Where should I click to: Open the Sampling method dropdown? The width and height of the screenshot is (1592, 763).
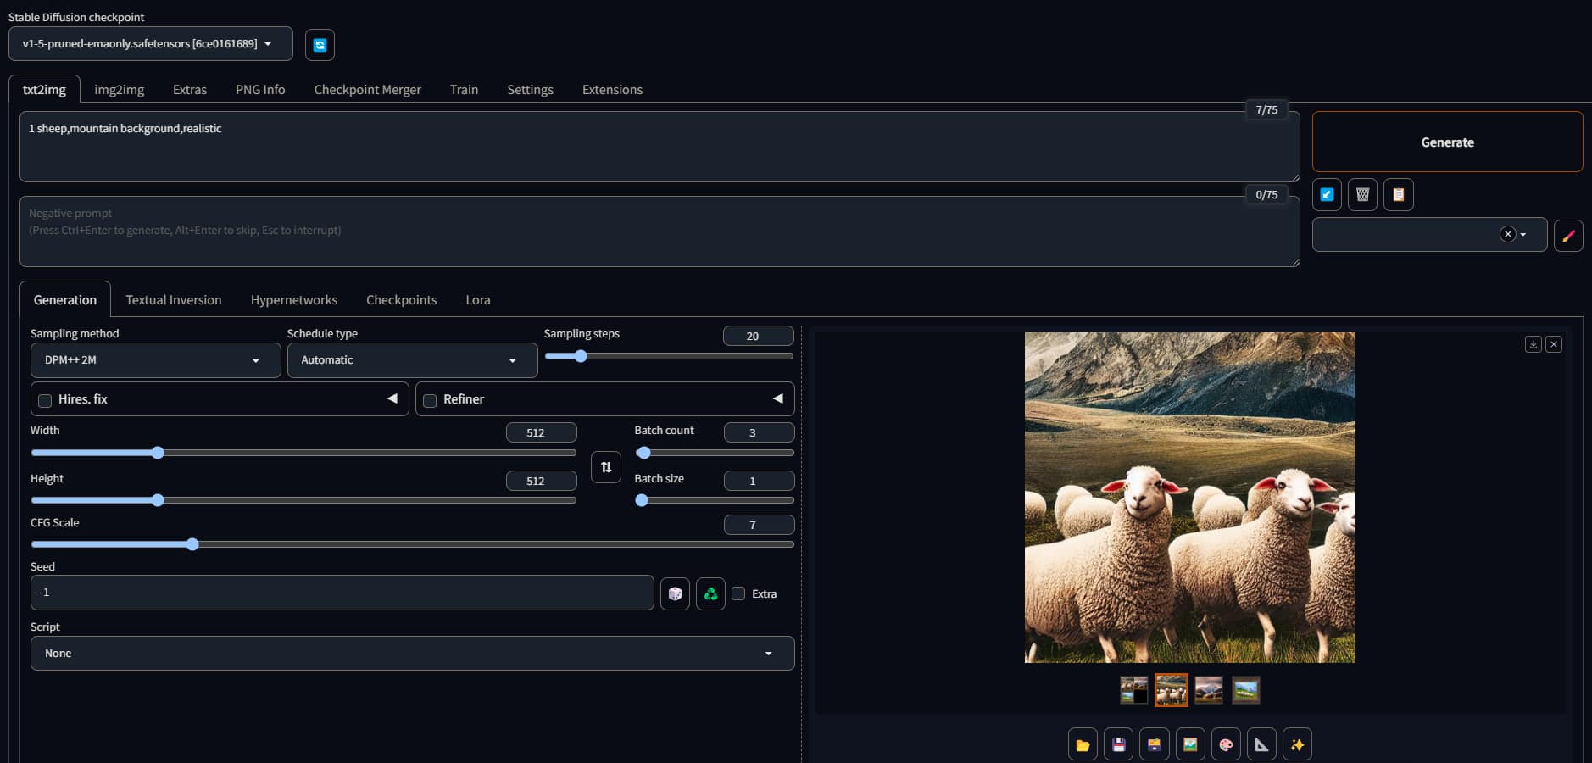(x=155, y=360)
